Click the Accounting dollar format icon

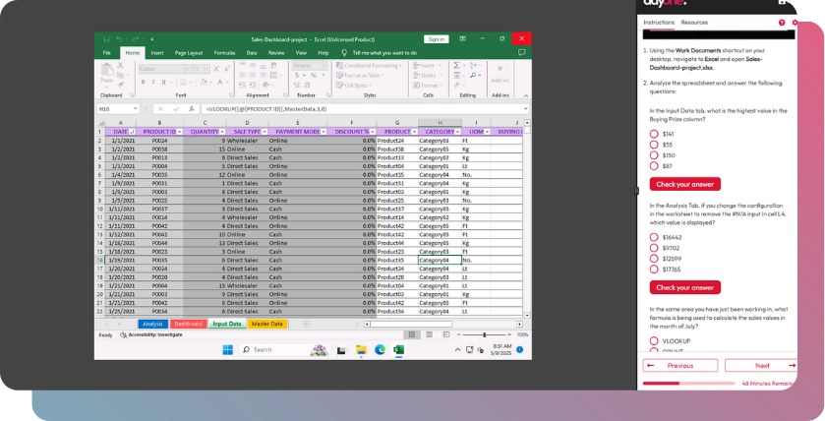point(297,76)
